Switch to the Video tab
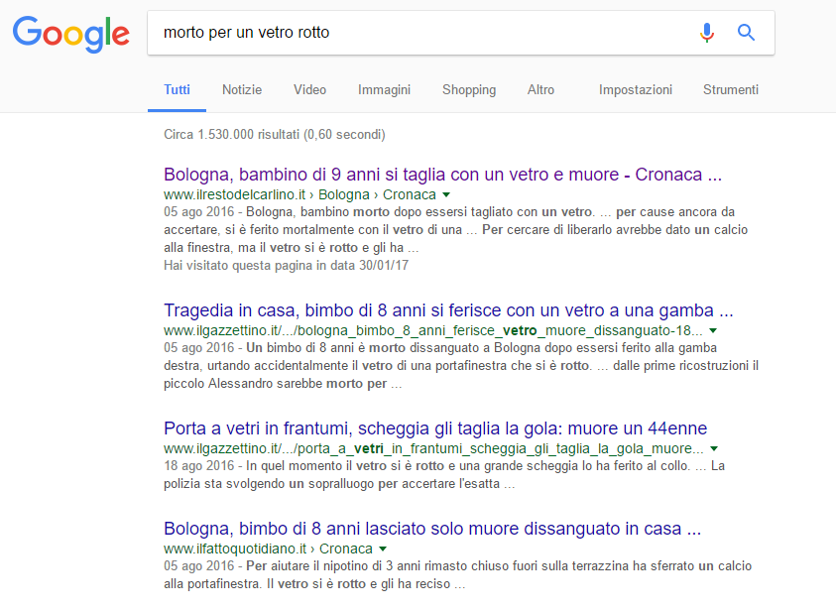 [309, 89]
